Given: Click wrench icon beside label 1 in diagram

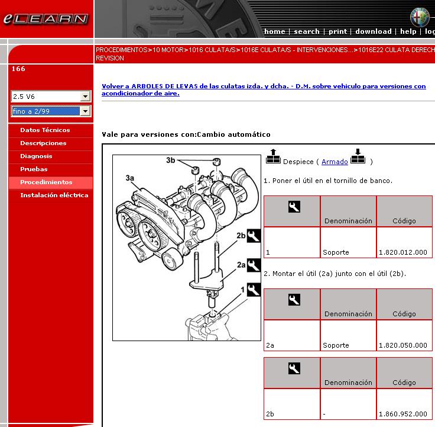Looking at the screenshot, I should point(254,290).
